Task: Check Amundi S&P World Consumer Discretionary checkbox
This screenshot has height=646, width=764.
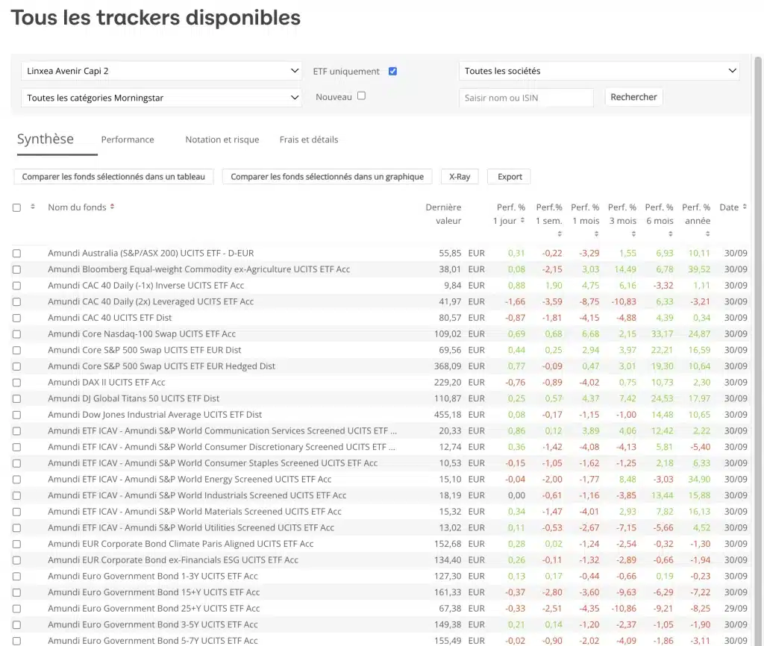Action: tap(16, 448)
